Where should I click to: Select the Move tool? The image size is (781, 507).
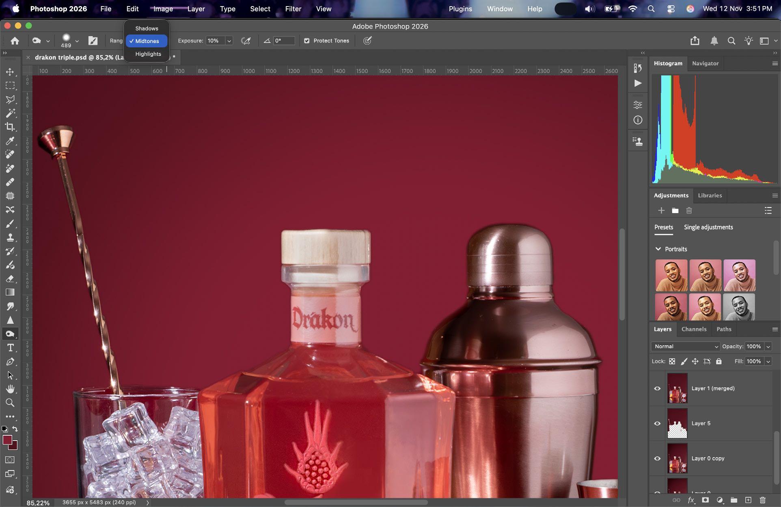pos(10,72)
